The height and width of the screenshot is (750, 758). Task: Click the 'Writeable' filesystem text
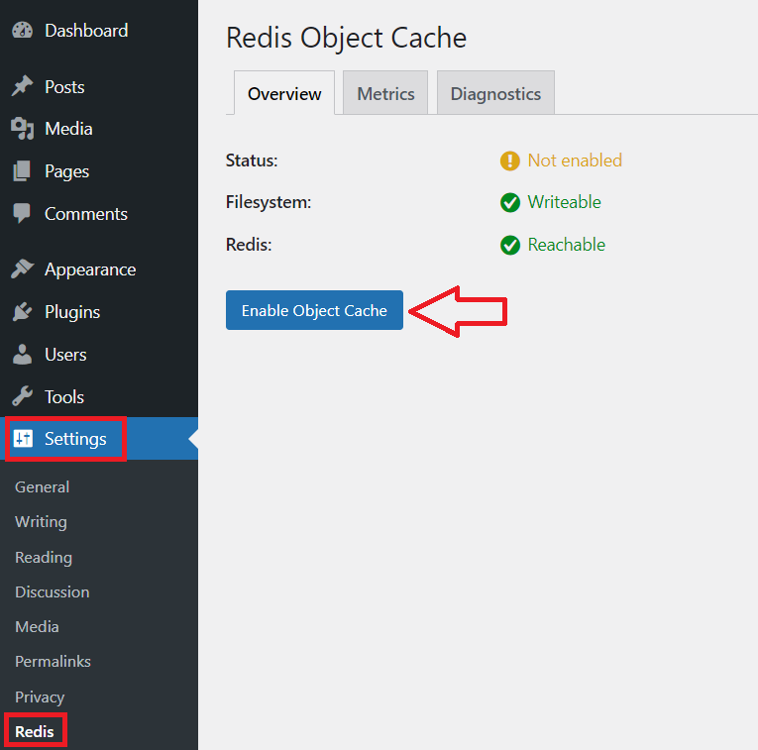click(564, 202)
